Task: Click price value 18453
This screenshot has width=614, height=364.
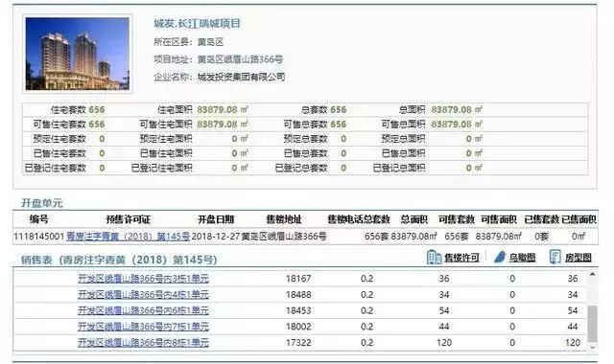Action: [298, 310]
